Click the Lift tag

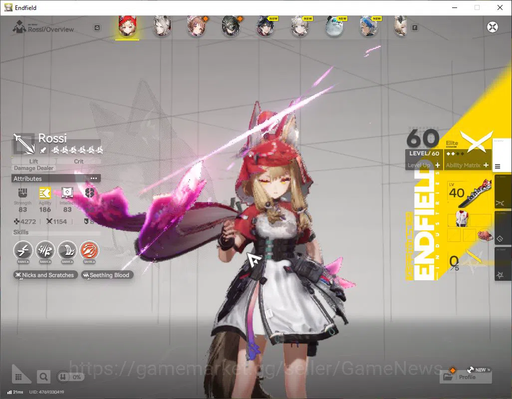point(33,161)
